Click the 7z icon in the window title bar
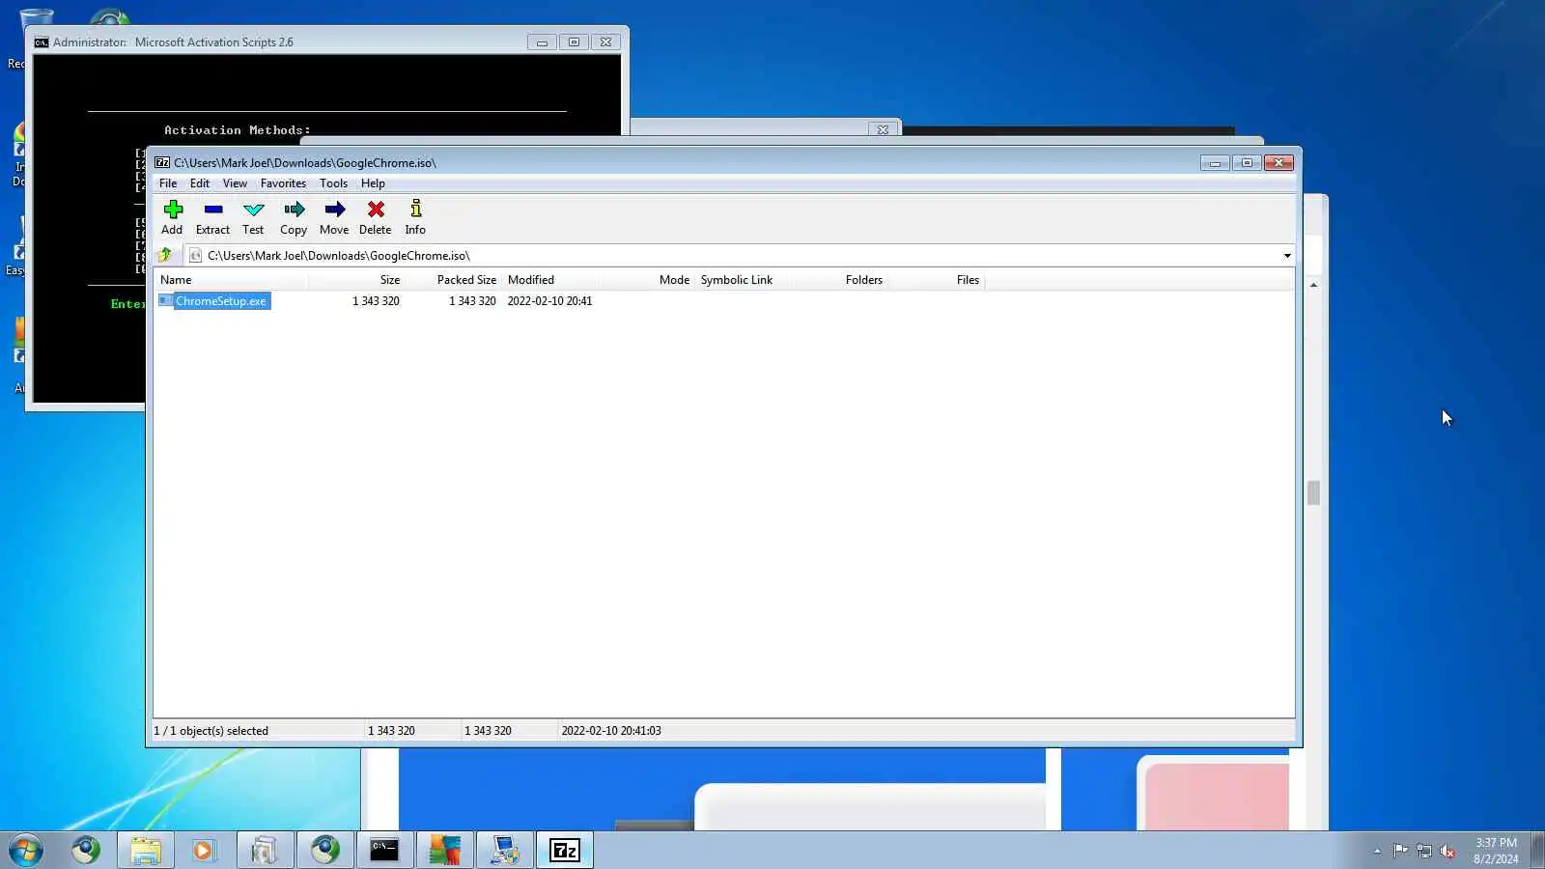The image size is (1545, 869). pos(162,162)
